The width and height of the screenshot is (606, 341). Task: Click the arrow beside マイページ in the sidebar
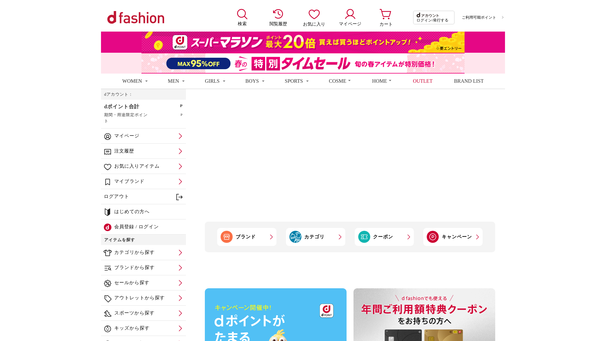click(180, 136)
